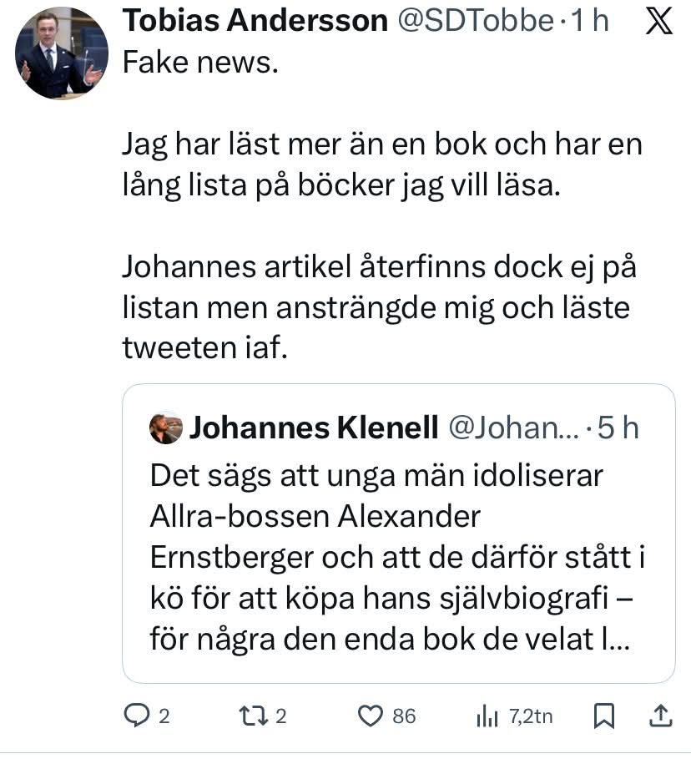Like the tweet with the heart icon
This screenshot has height=759, width=691.
369,716
